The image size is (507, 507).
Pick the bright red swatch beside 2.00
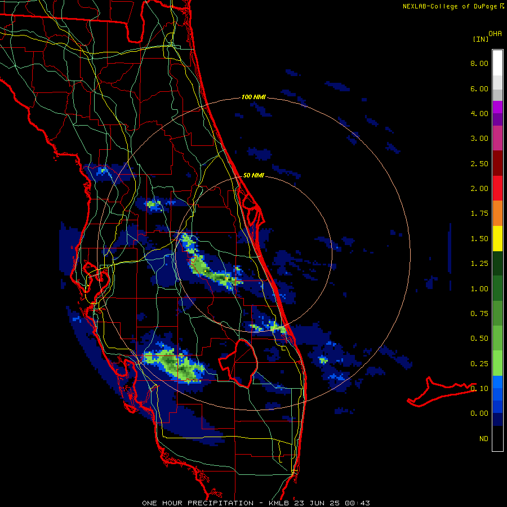497,189
